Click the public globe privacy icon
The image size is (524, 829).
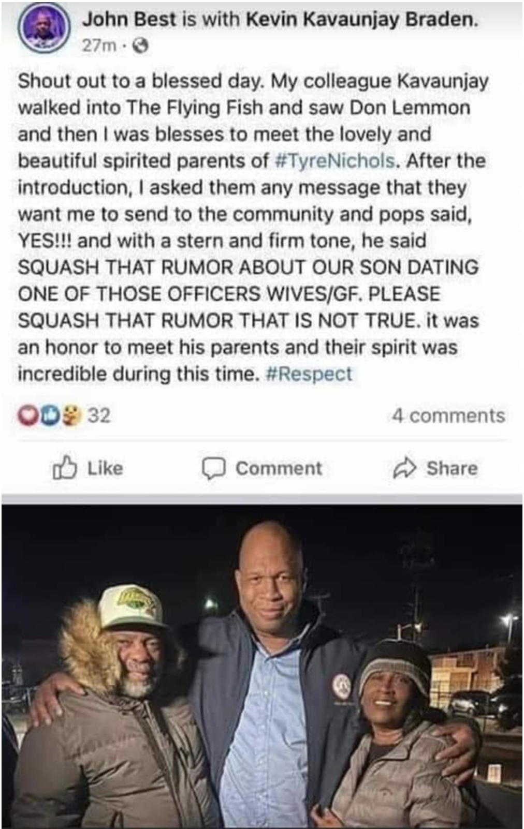(x=141, y=47)
